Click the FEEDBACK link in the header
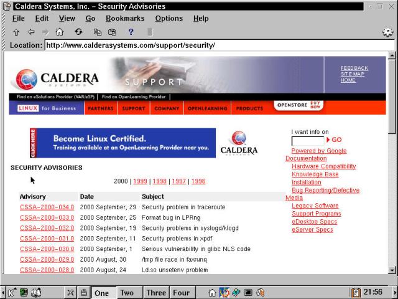 (x=354, y=68)
